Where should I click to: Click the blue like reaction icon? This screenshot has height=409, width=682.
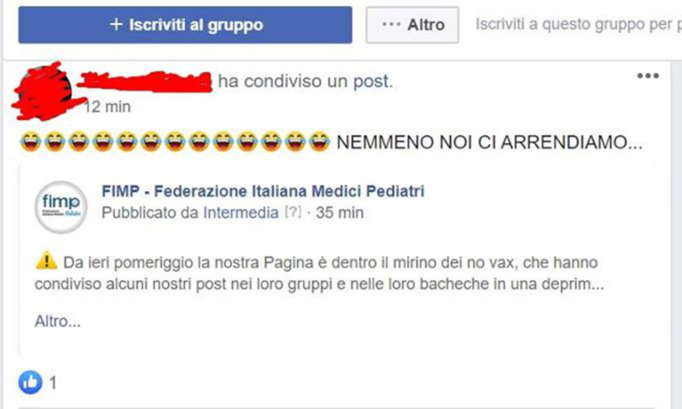click(x=31, y=382)
